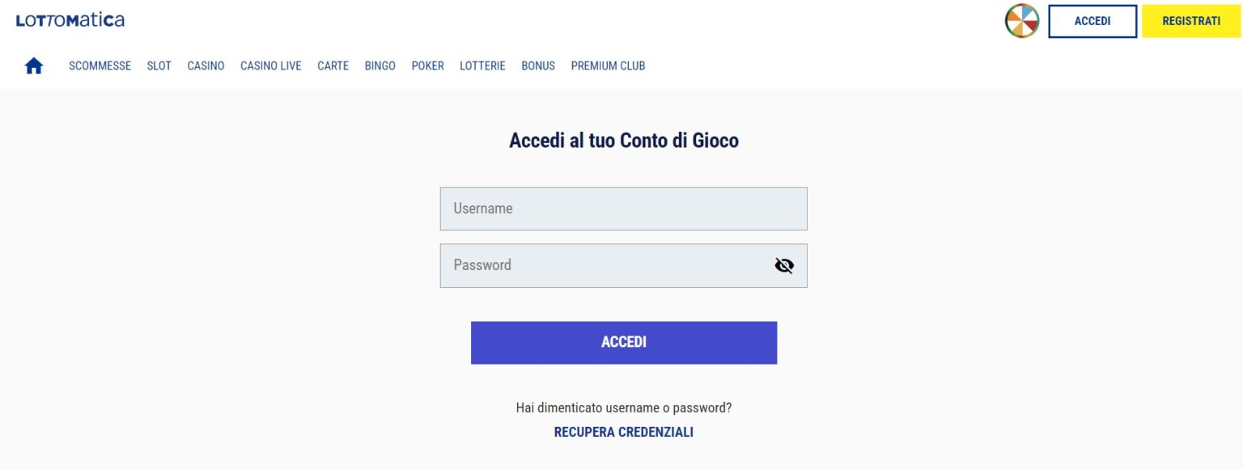The height and width of the screenshot is (469, 1243).
Task: Toggle password visibility with the eye icon
Action: [783, 264]
